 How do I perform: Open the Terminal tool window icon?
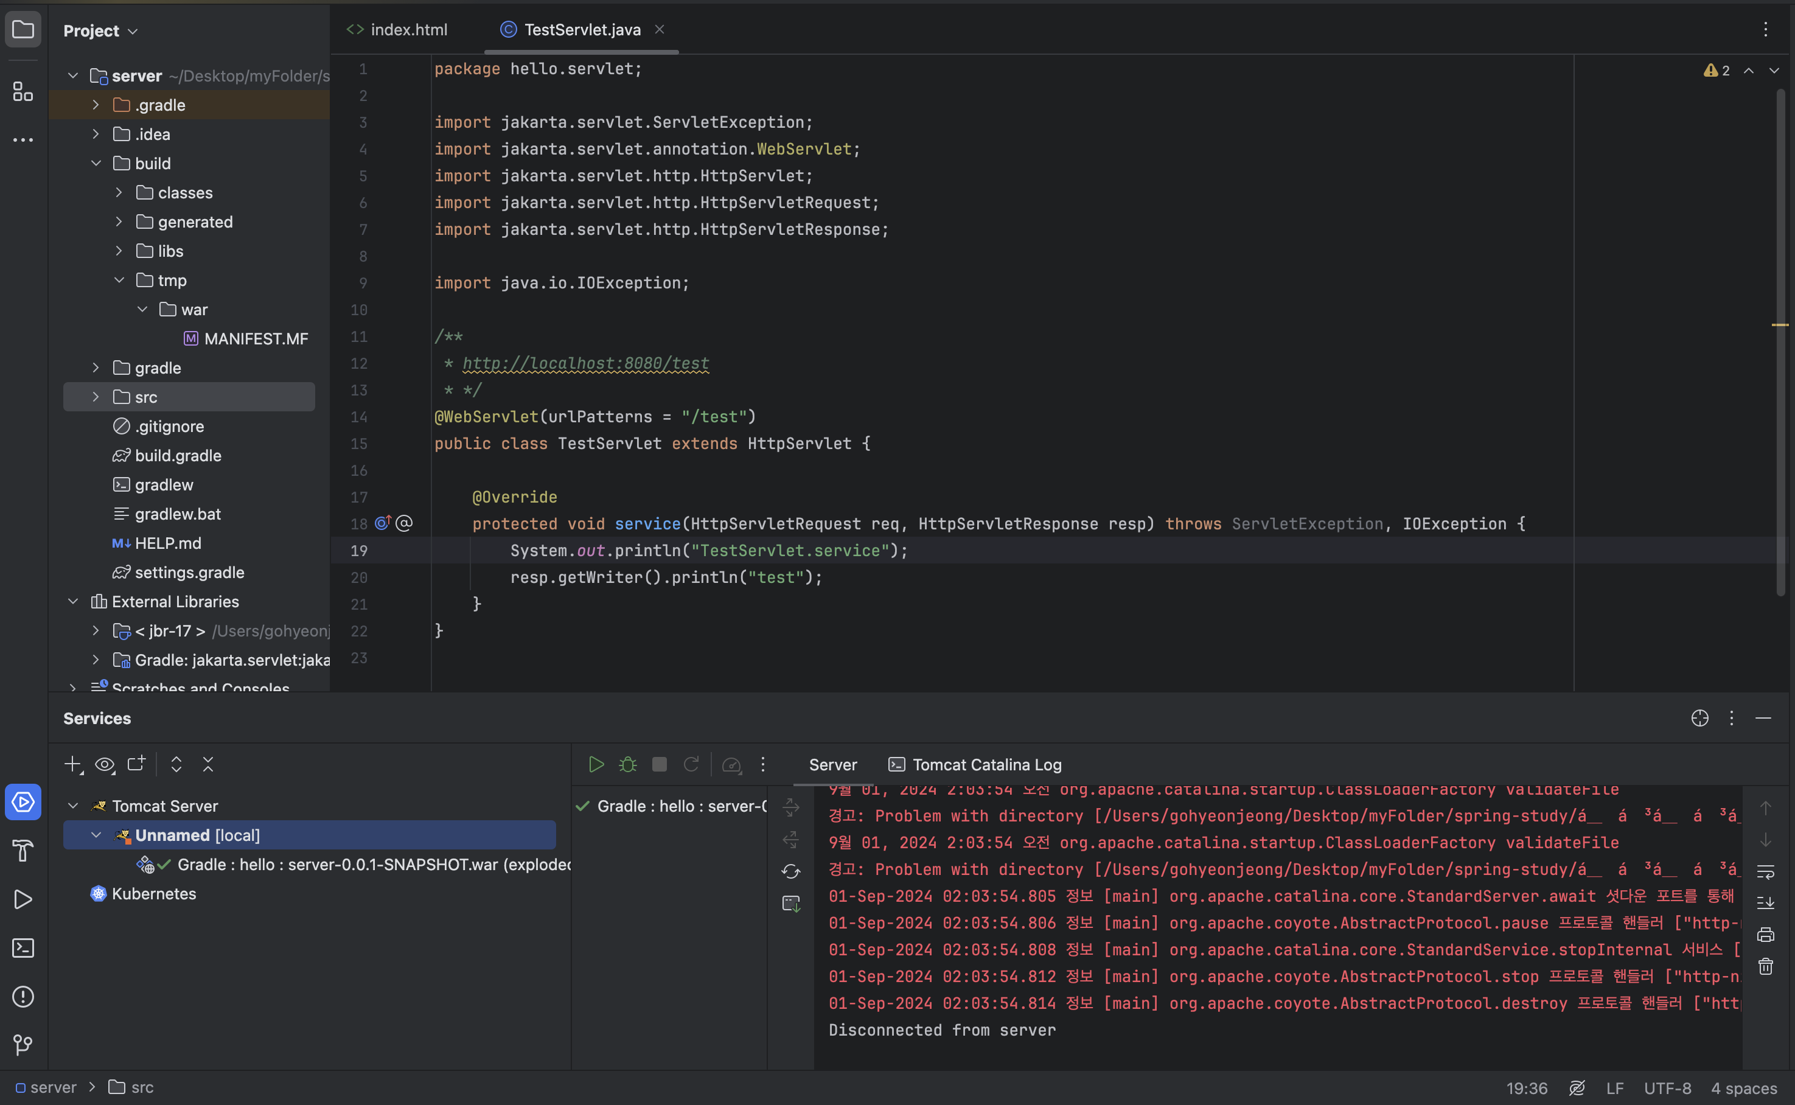click(x=23, y=948)
